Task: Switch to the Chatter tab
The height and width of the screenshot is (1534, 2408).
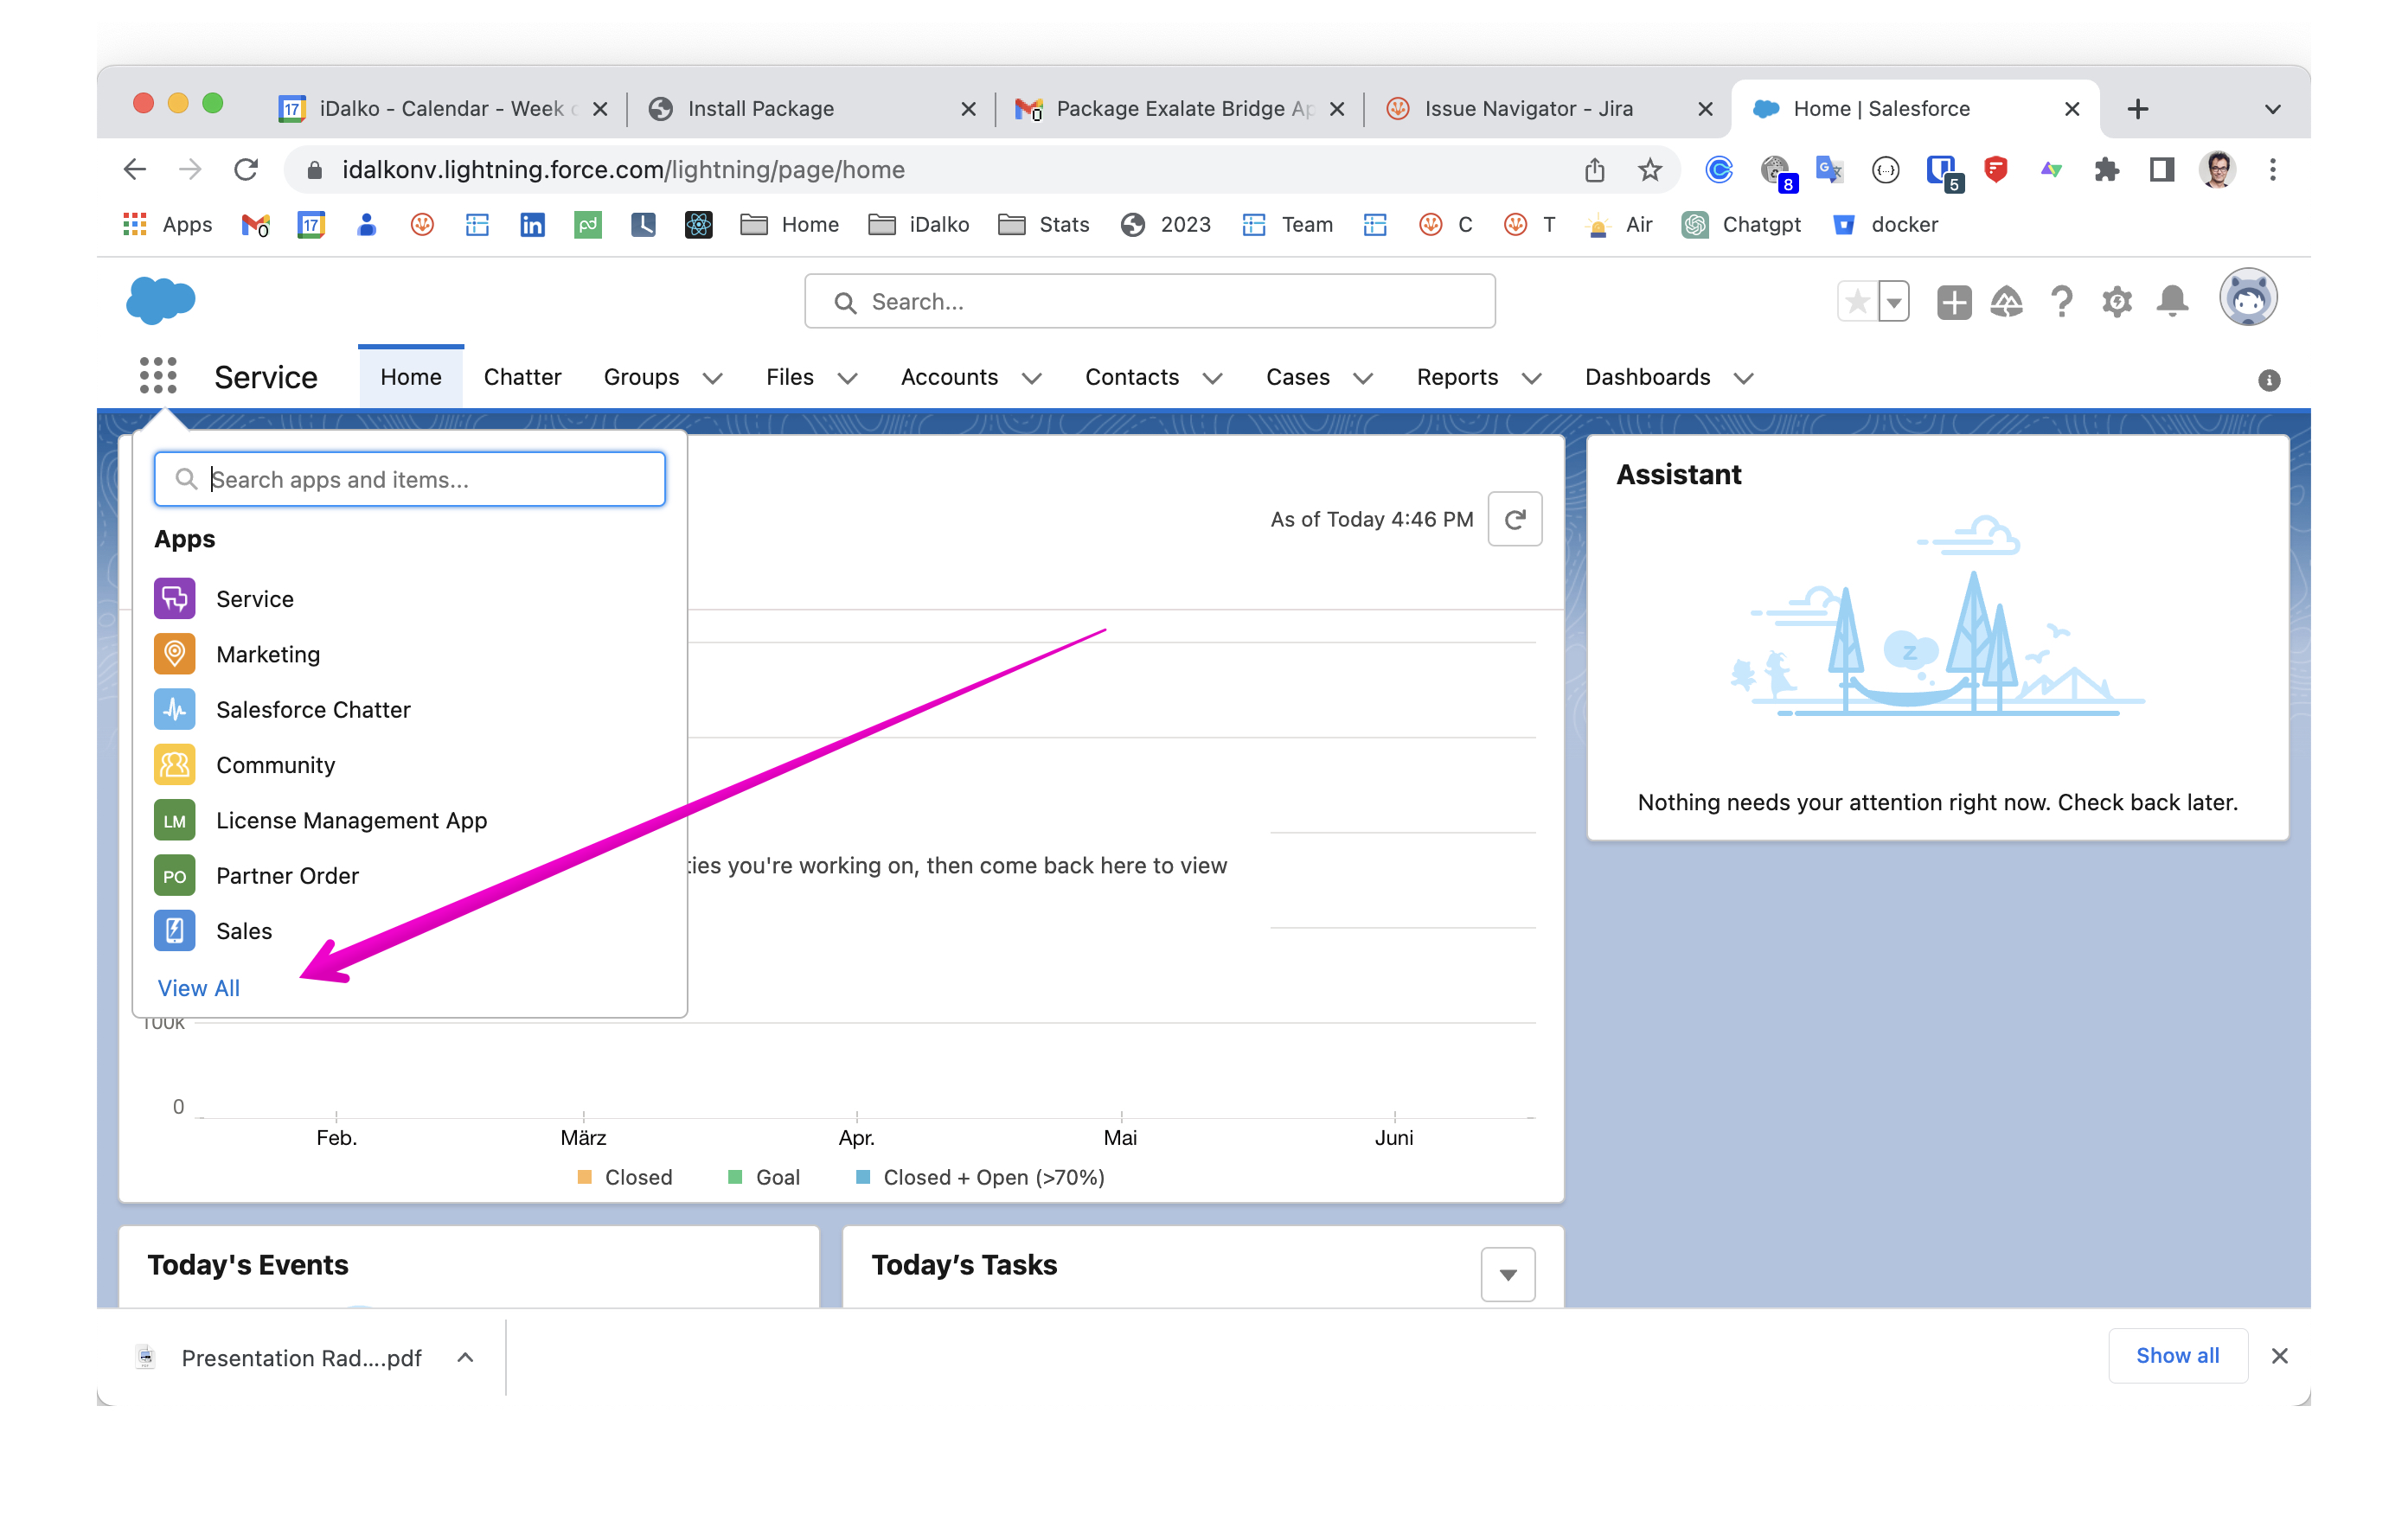Action: (522, 377)
